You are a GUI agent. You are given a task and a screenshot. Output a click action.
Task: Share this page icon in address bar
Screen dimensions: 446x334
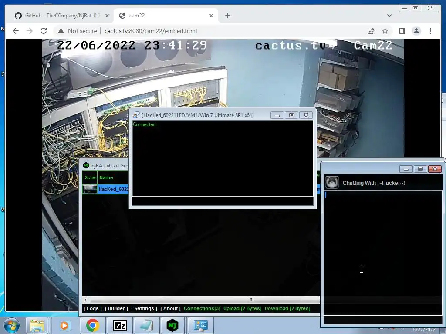371,31
